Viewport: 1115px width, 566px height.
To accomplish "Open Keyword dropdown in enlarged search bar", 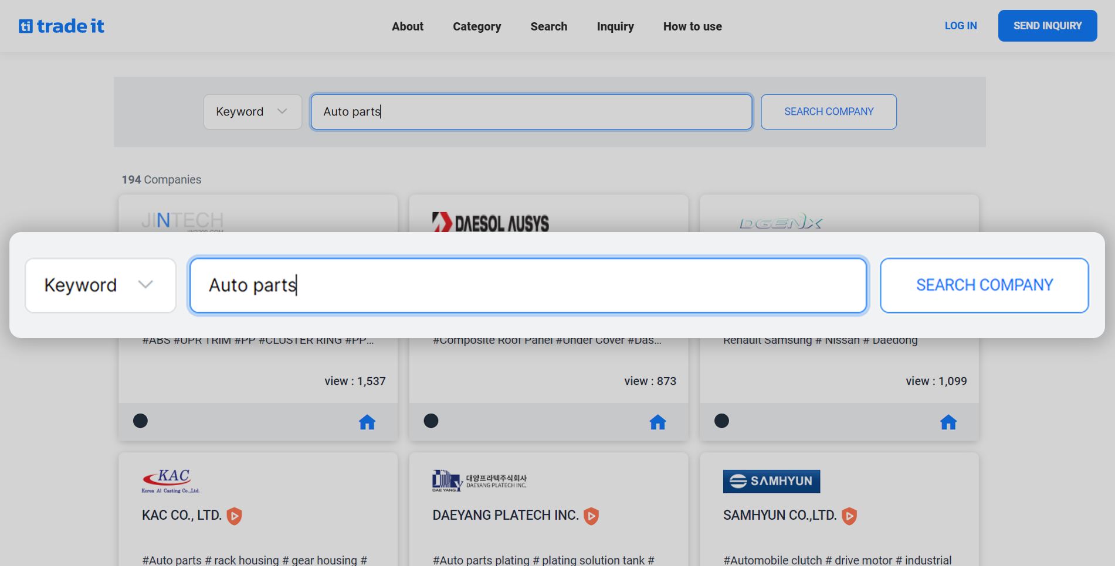I will (x=100, y=285).
